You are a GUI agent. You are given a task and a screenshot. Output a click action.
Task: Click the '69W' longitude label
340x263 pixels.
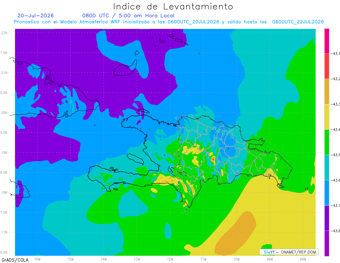(x=269, y=259)
